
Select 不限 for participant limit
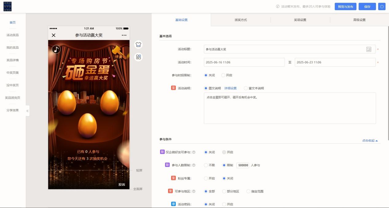(206, 165)
